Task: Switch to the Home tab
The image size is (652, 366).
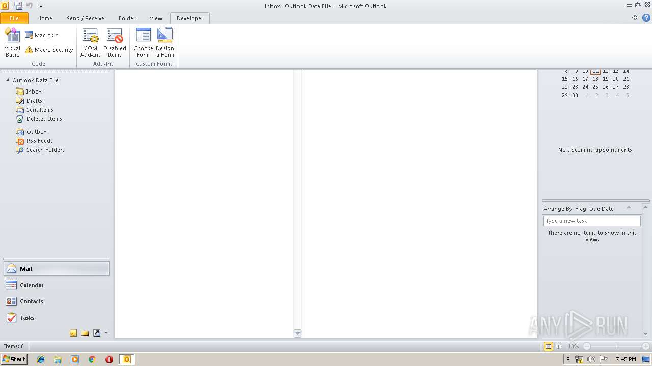Action: click(45, 18)
